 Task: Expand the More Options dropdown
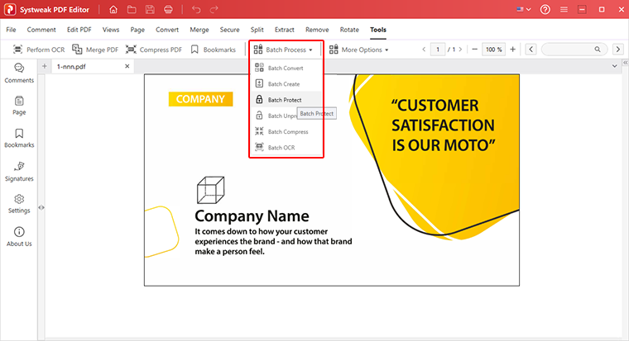tap(358, 50)
